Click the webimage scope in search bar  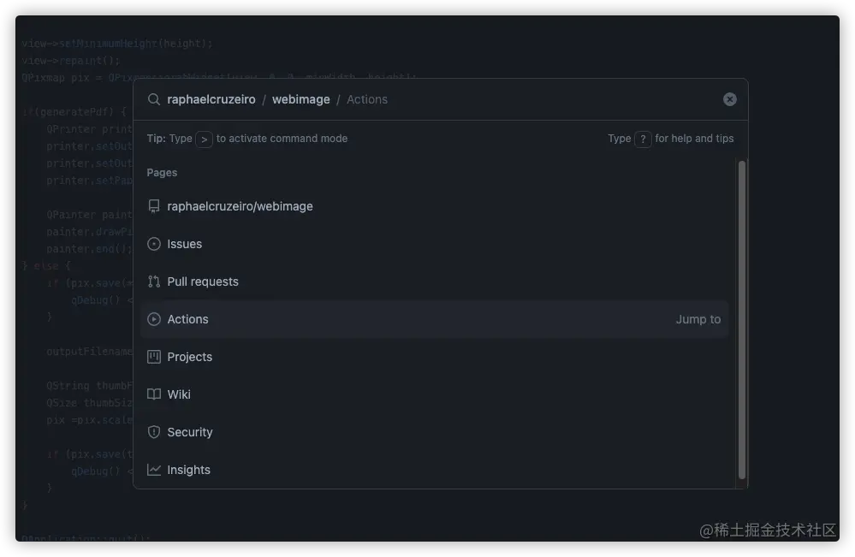pyautogui.click(x=301, y=99)
